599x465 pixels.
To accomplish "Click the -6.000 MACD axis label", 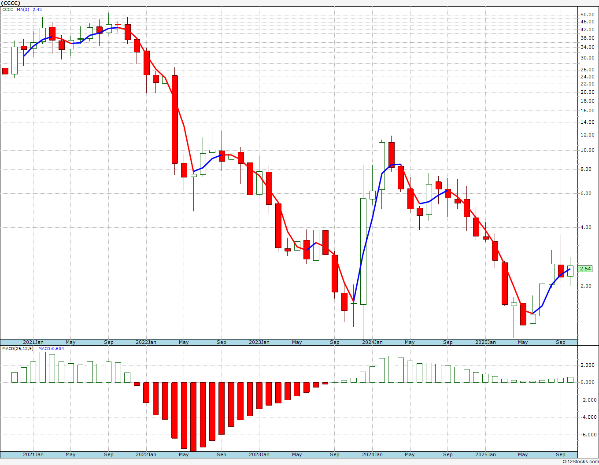I will [588, 435].
